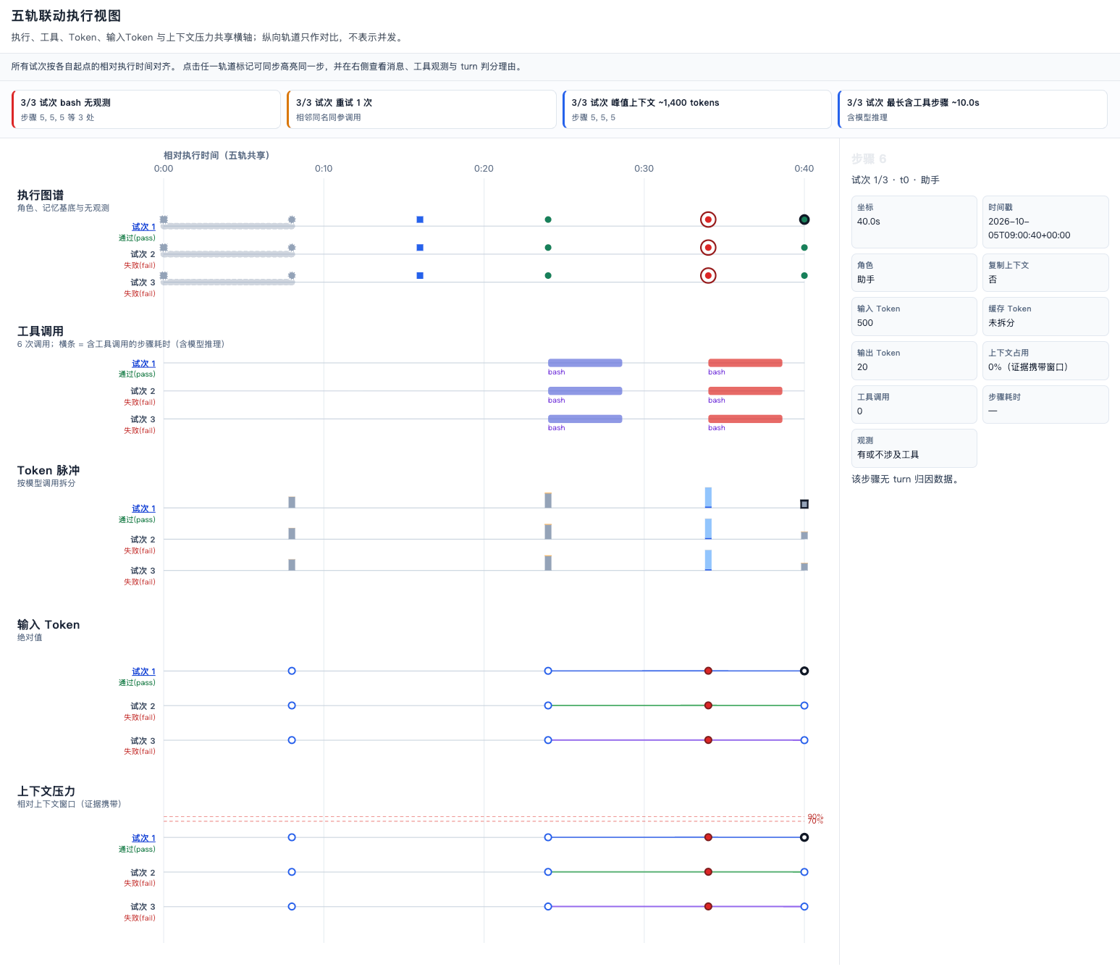Click hollow point at 0:08 on 试次 2 输入 Token
Viewport: 1120px width, 972px height.
click(292, 705)
